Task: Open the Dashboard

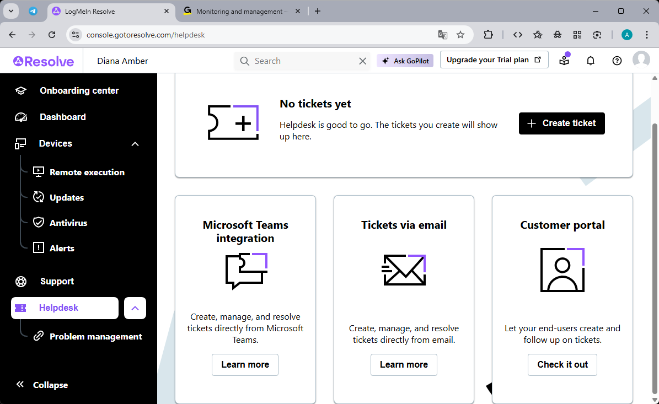Action: coord(62,117)
